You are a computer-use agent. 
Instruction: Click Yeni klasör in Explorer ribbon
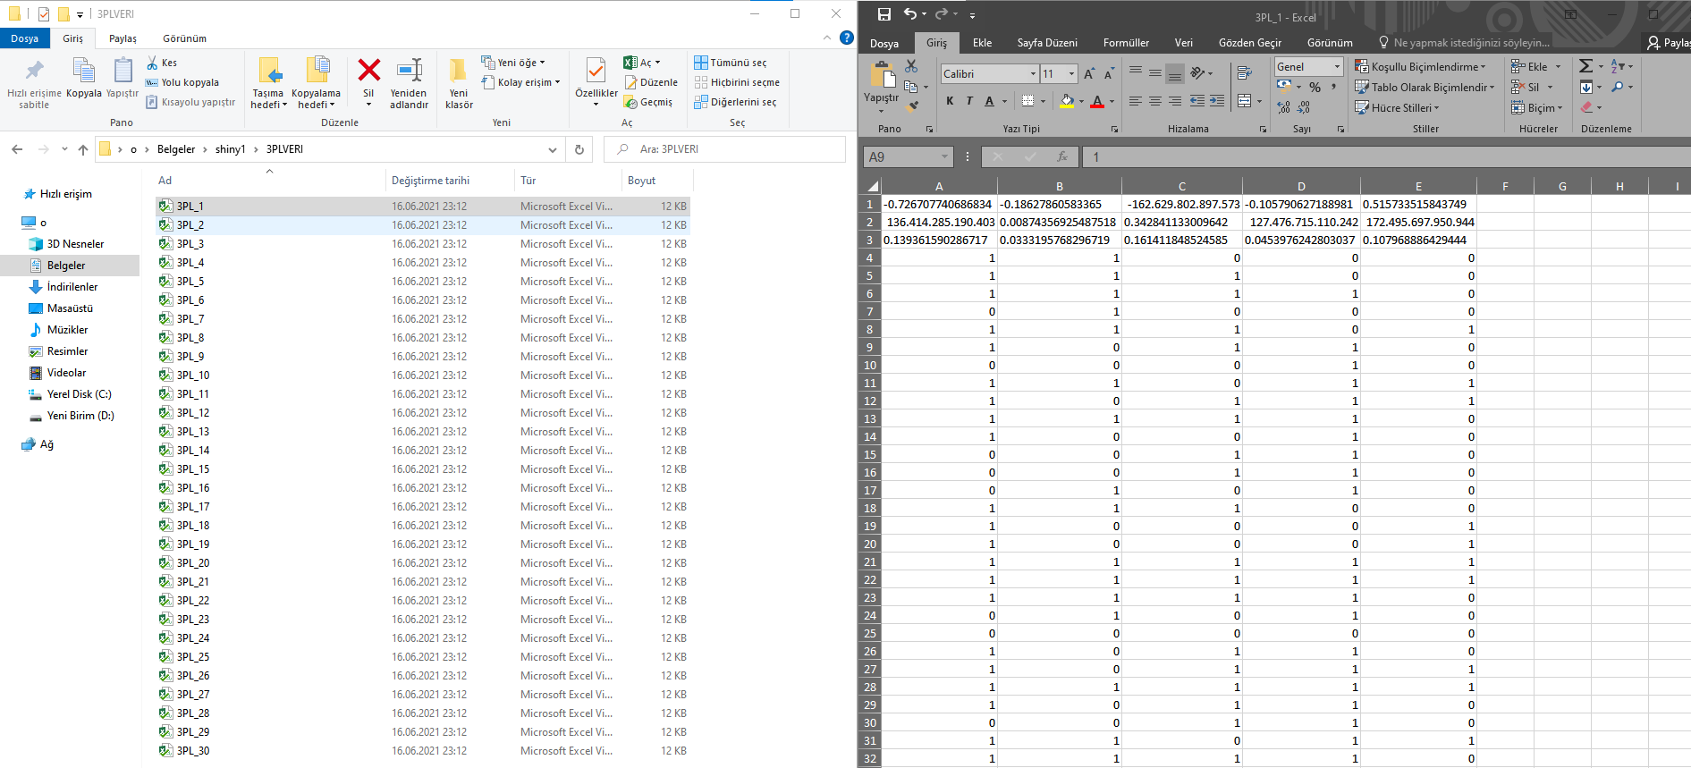click(x=459, y=84)
